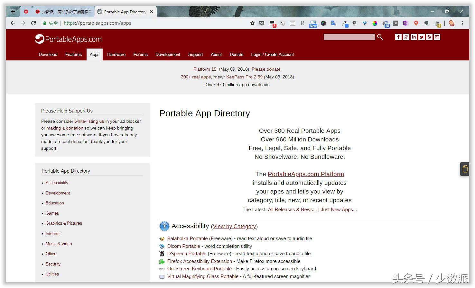The image size is (475, 288).
Task: Open the Download nav menu item
Action: (x=48, y=55)
